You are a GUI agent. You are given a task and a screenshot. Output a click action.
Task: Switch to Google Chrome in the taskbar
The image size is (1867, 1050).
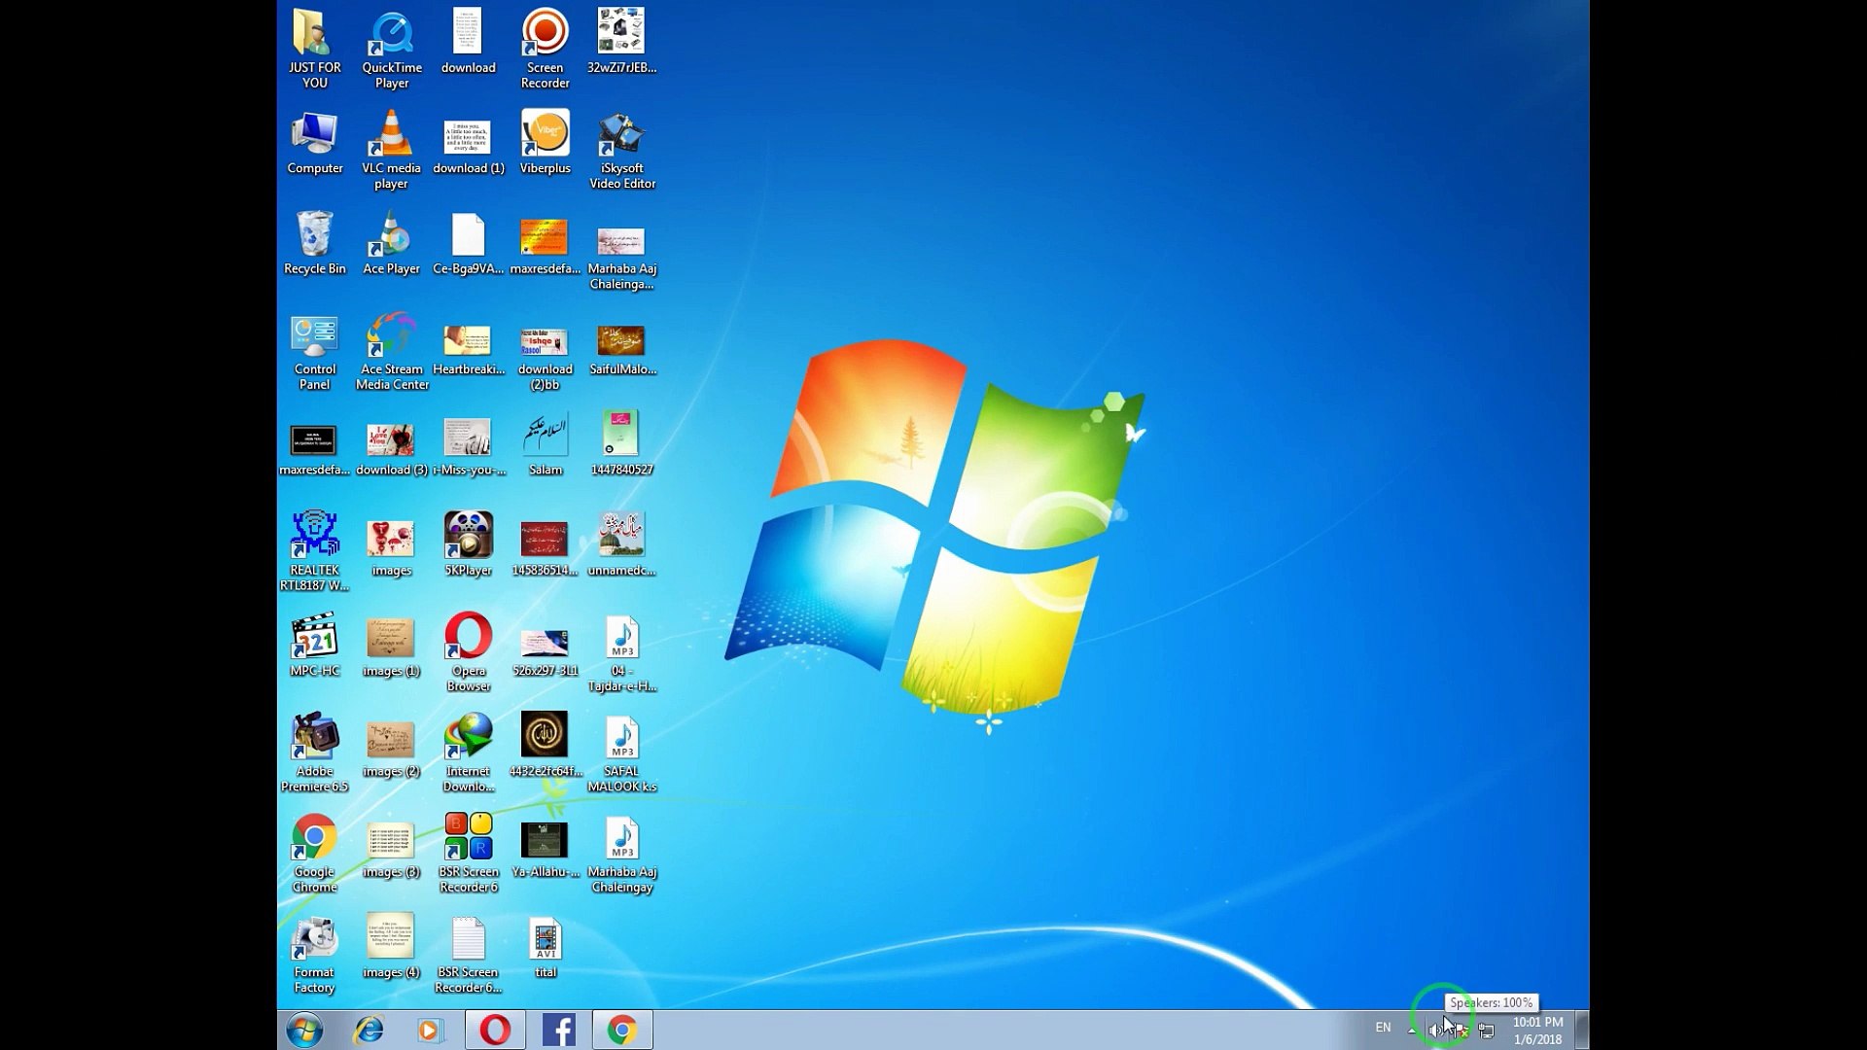pos(622,1030)
